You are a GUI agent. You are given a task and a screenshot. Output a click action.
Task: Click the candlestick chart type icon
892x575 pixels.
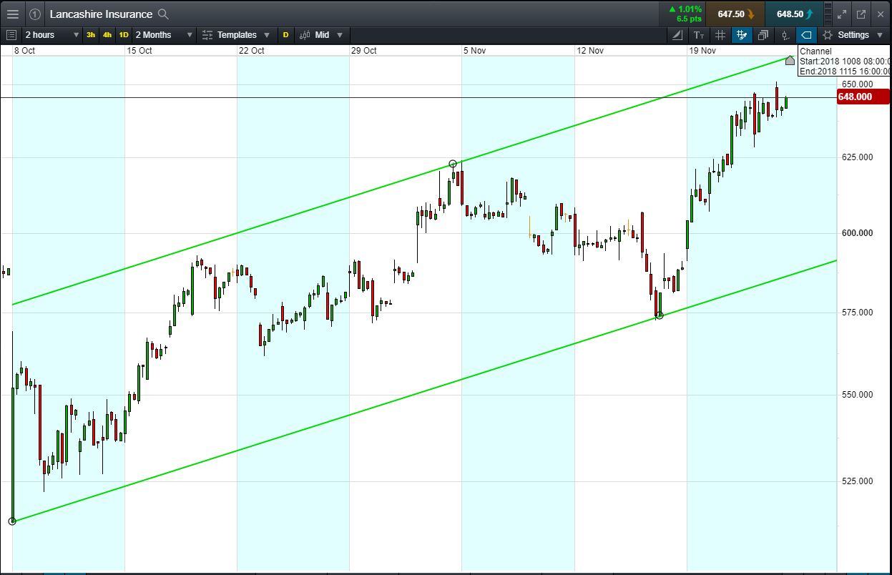point(785,34)
